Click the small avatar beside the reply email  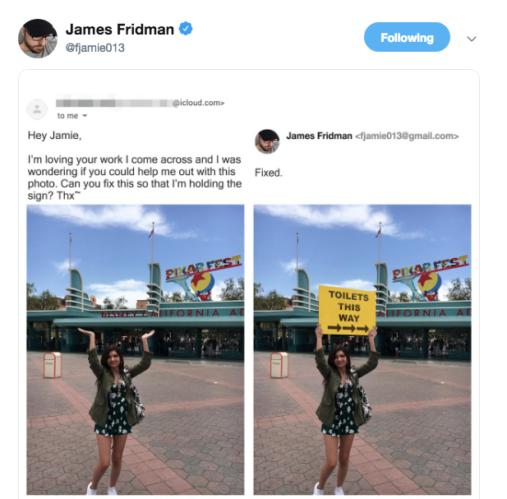coord(267,141)
